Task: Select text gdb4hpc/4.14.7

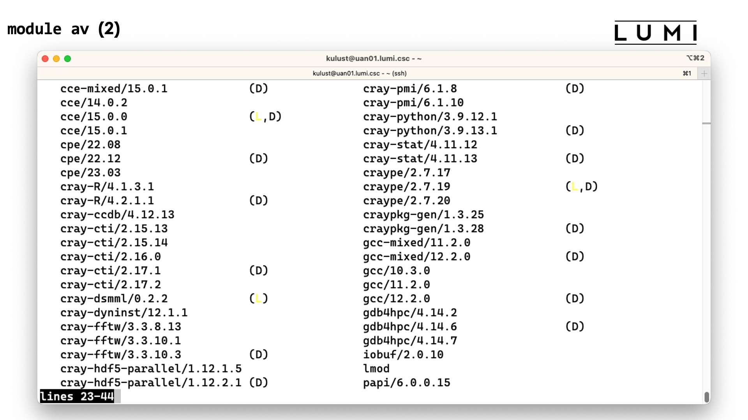Action: 410,341
